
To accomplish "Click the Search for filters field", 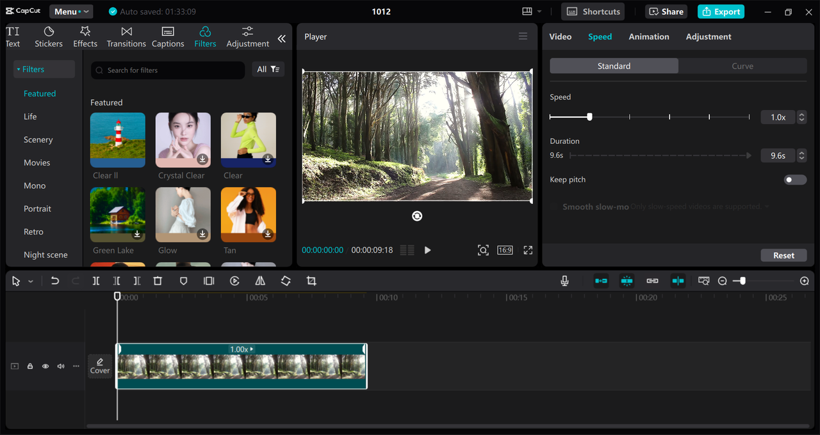I will pyautogui.click(x=168, y=70).
